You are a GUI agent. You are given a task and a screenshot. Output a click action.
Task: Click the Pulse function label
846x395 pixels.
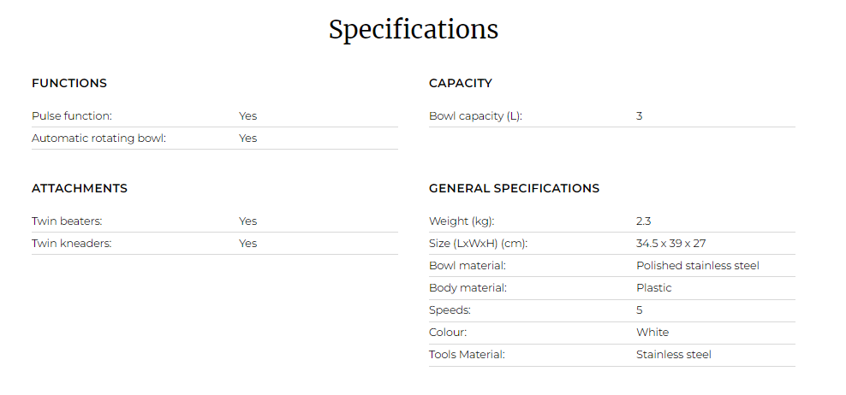pos(72,116)
